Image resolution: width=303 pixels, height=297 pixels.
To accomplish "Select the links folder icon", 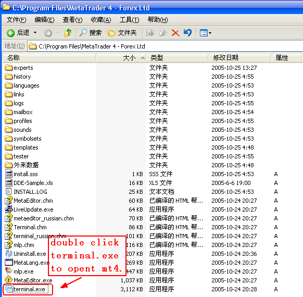I will [9, 94].
